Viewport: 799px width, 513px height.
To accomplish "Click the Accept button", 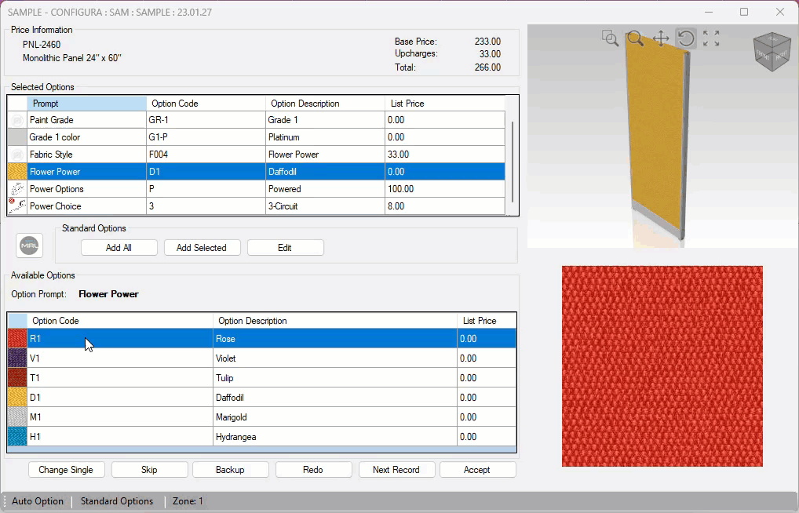I will coord(477,470).
